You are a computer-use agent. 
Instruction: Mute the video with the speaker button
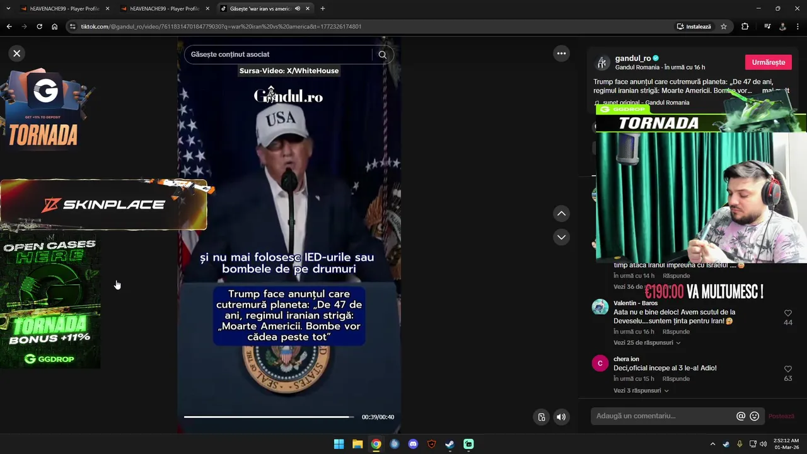coord(561,417)
